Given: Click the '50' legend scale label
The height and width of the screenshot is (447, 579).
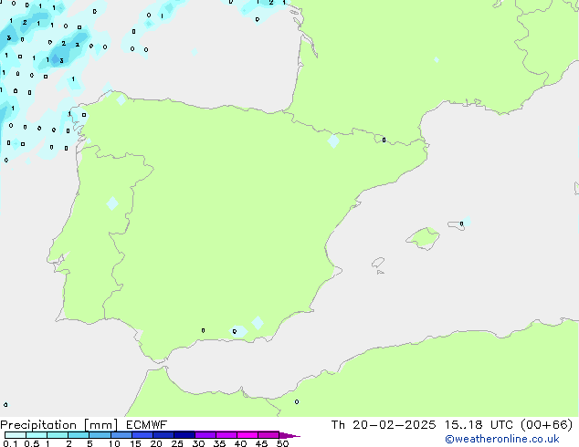Looking at the screenshot, I should point(283,443).
